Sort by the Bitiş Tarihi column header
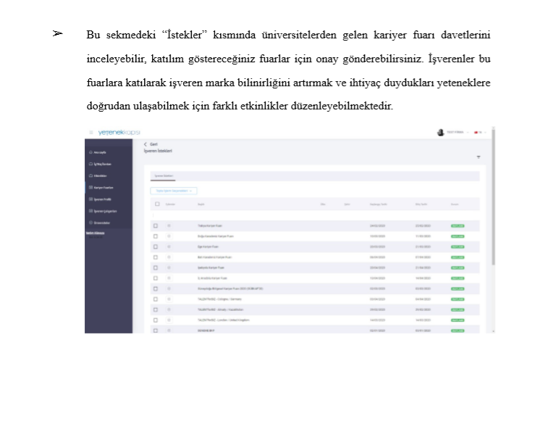 point(421,204)
